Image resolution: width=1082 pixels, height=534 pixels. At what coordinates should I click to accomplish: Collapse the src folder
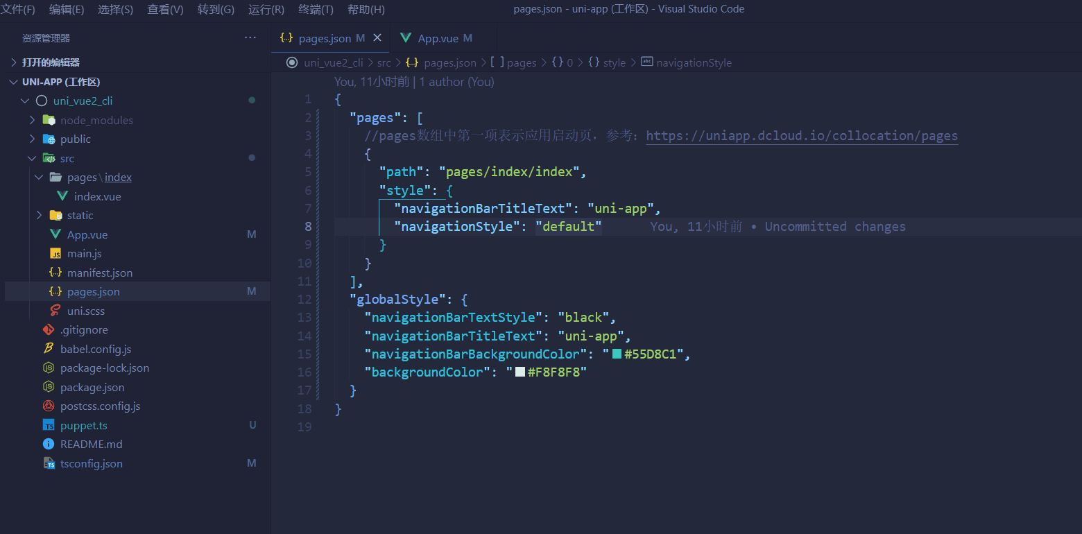(32, 158)
